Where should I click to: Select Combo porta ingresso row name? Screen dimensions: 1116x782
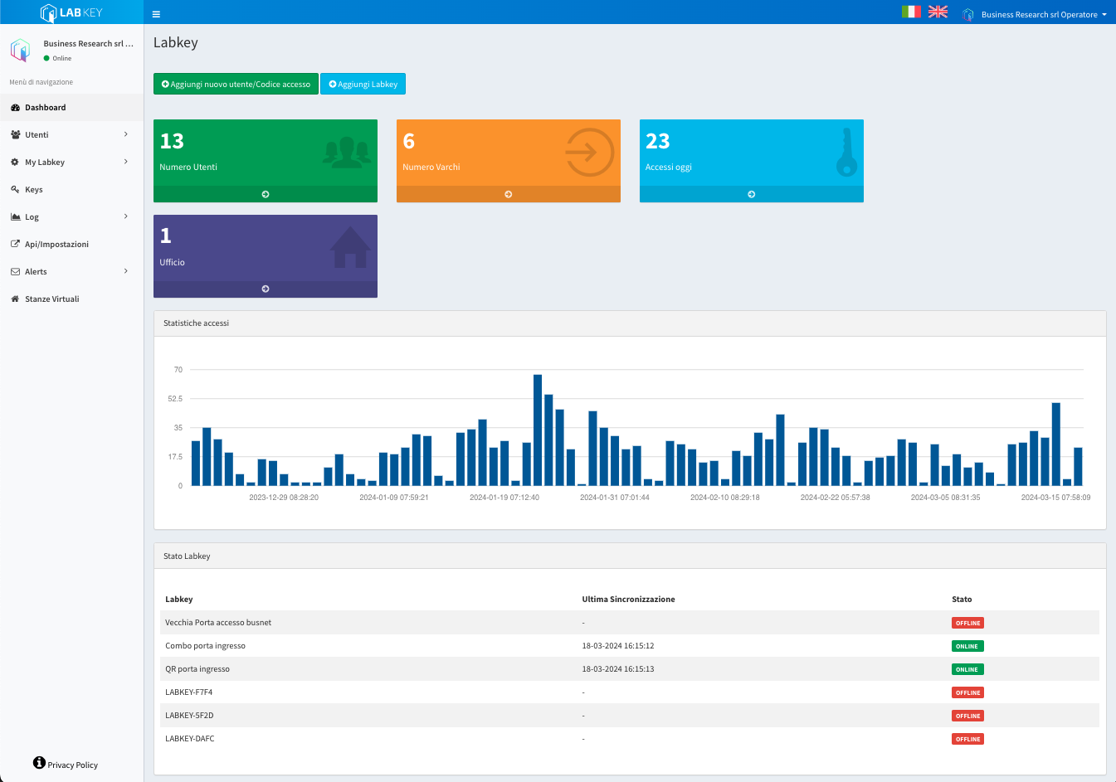pyautogui.click(x=205, y=646)
